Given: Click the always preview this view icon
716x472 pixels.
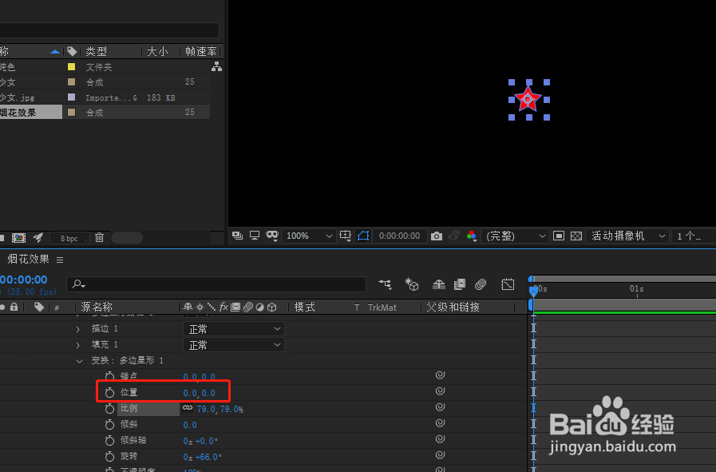Looking at the screenshot, I should click(x=237, y=236).
